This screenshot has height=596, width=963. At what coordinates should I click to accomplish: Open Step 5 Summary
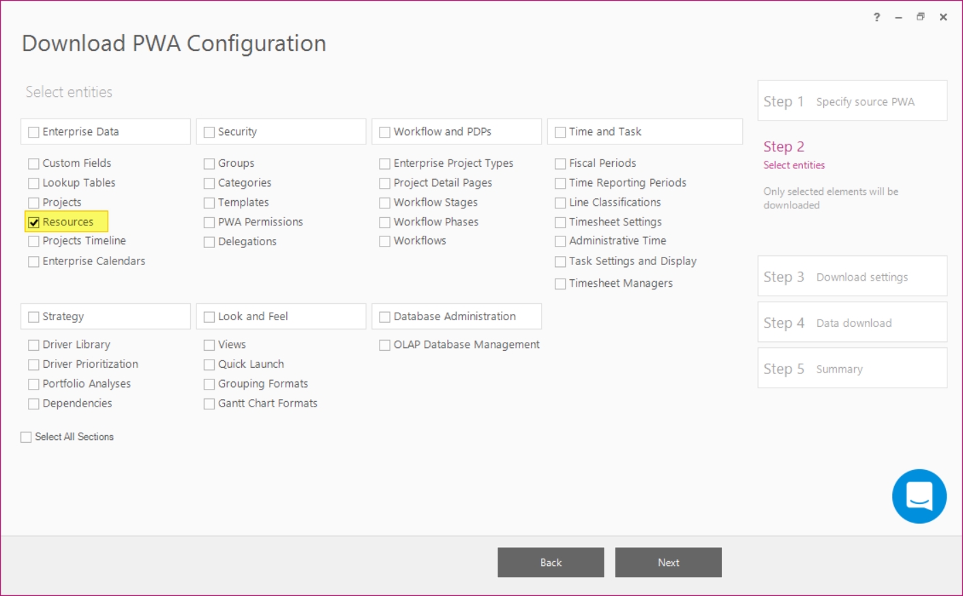coord(852,368)
